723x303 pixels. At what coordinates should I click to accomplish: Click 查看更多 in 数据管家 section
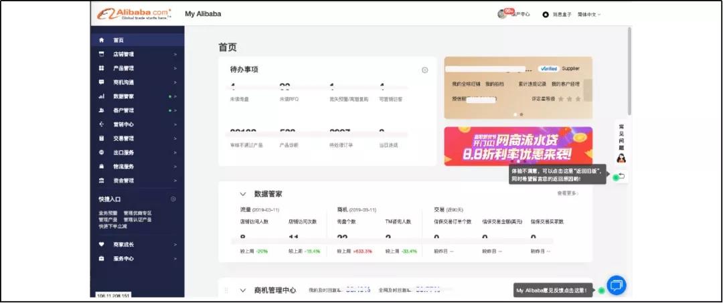tap(568, 193)
